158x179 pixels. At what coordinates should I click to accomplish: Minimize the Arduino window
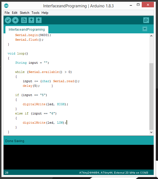(131, 5)
